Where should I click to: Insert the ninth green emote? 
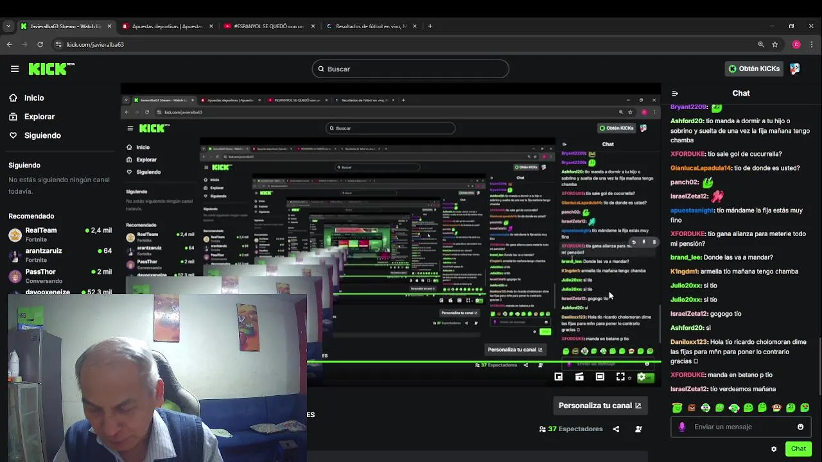point(791,407)
